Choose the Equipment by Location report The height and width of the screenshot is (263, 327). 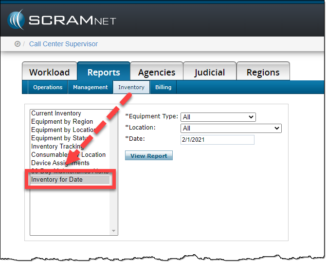coord(70,130)
